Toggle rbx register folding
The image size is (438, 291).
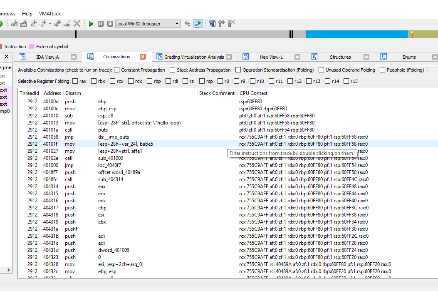coord(94,81)
